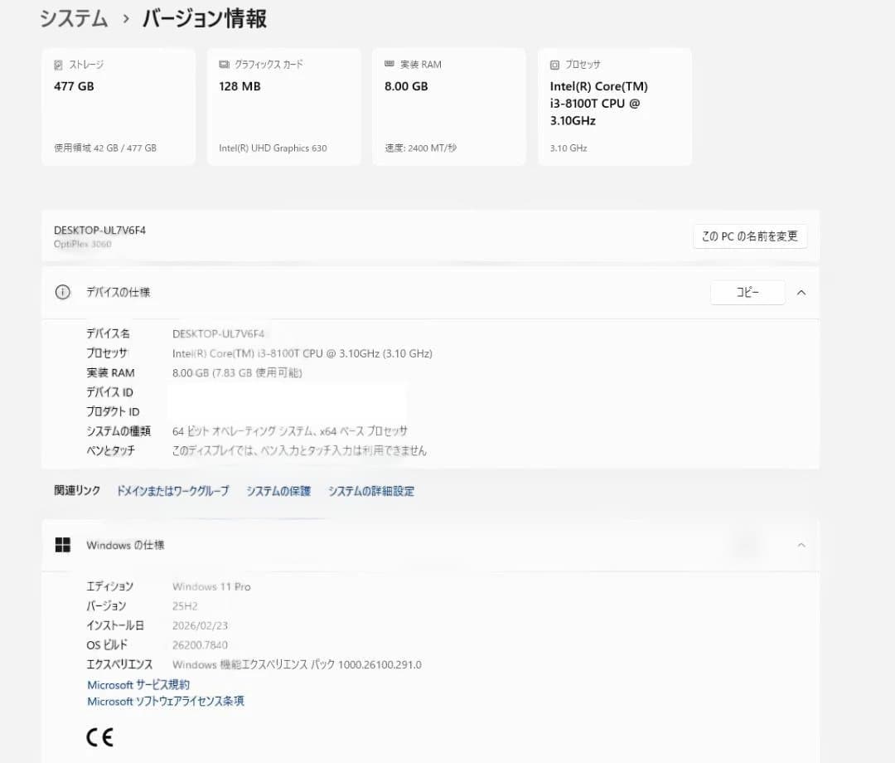This screenshot has width=895, height=763.
Task: Click the Intel(R) UHD Graphics 630 text
Action: [273, 148]
